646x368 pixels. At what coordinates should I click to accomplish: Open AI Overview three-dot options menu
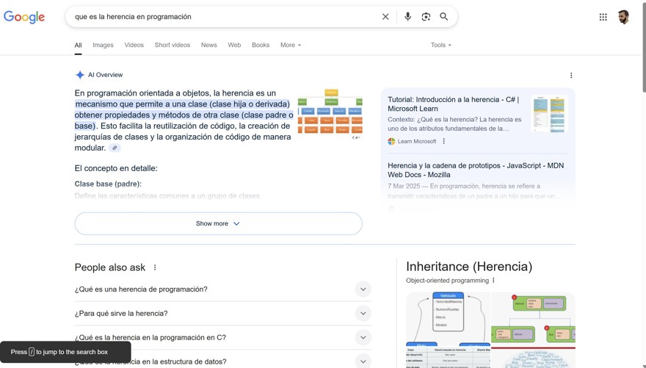coord(571,75)
